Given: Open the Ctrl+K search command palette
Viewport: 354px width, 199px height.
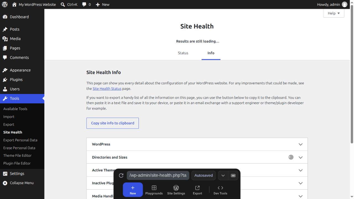Looking at the screenshot, I should tap(69, 4).
